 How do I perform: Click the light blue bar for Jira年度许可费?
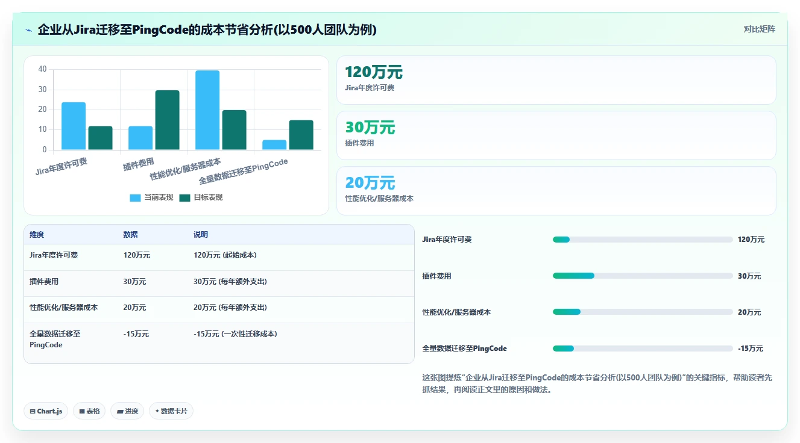coord(74,126)
